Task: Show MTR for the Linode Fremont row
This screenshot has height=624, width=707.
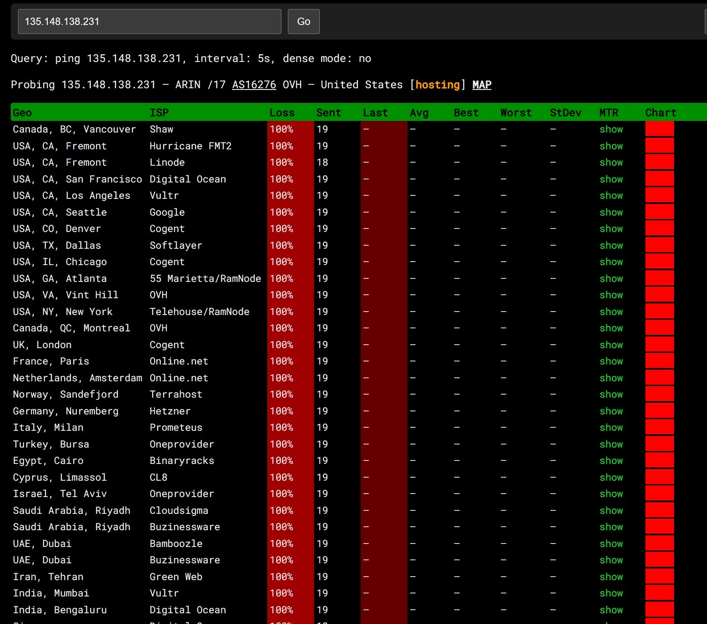Action: 611,163
